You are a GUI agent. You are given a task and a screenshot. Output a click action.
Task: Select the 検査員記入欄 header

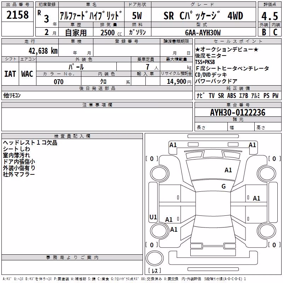click(x=72, y=136)
